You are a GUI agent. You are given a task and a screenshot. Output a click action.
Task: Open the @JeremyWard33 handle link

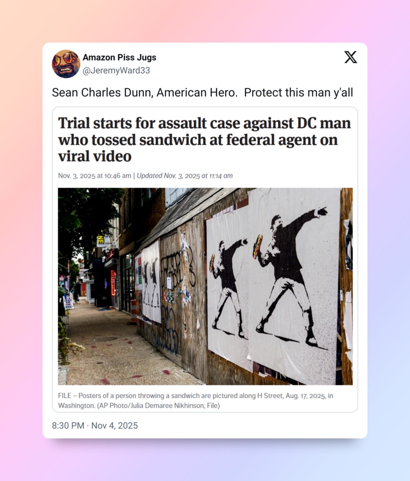tap(117, 70)
